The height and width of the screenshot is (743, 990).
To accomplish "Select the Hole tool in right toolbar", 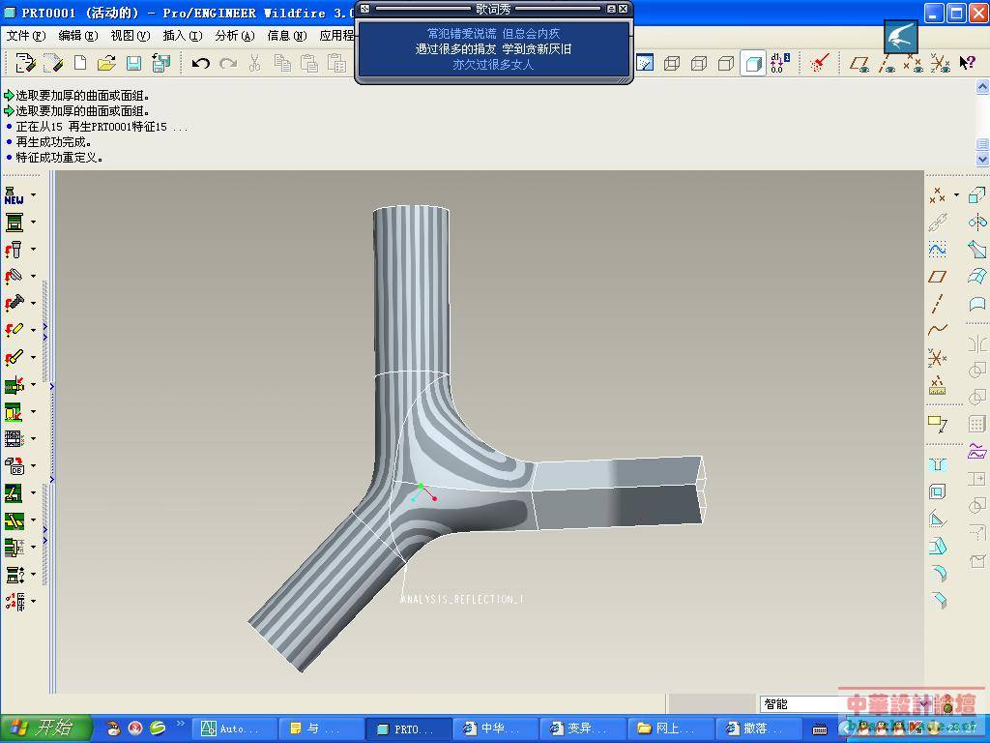I will (937, 464).
